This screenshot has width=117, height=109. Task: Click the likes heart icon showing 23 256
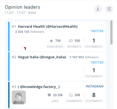point(49,95)
